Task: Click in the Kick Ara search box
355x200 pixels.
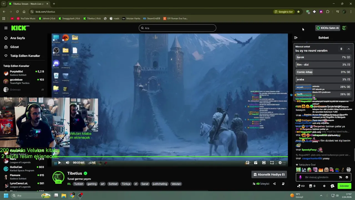Action: click(x=177, y=28)
